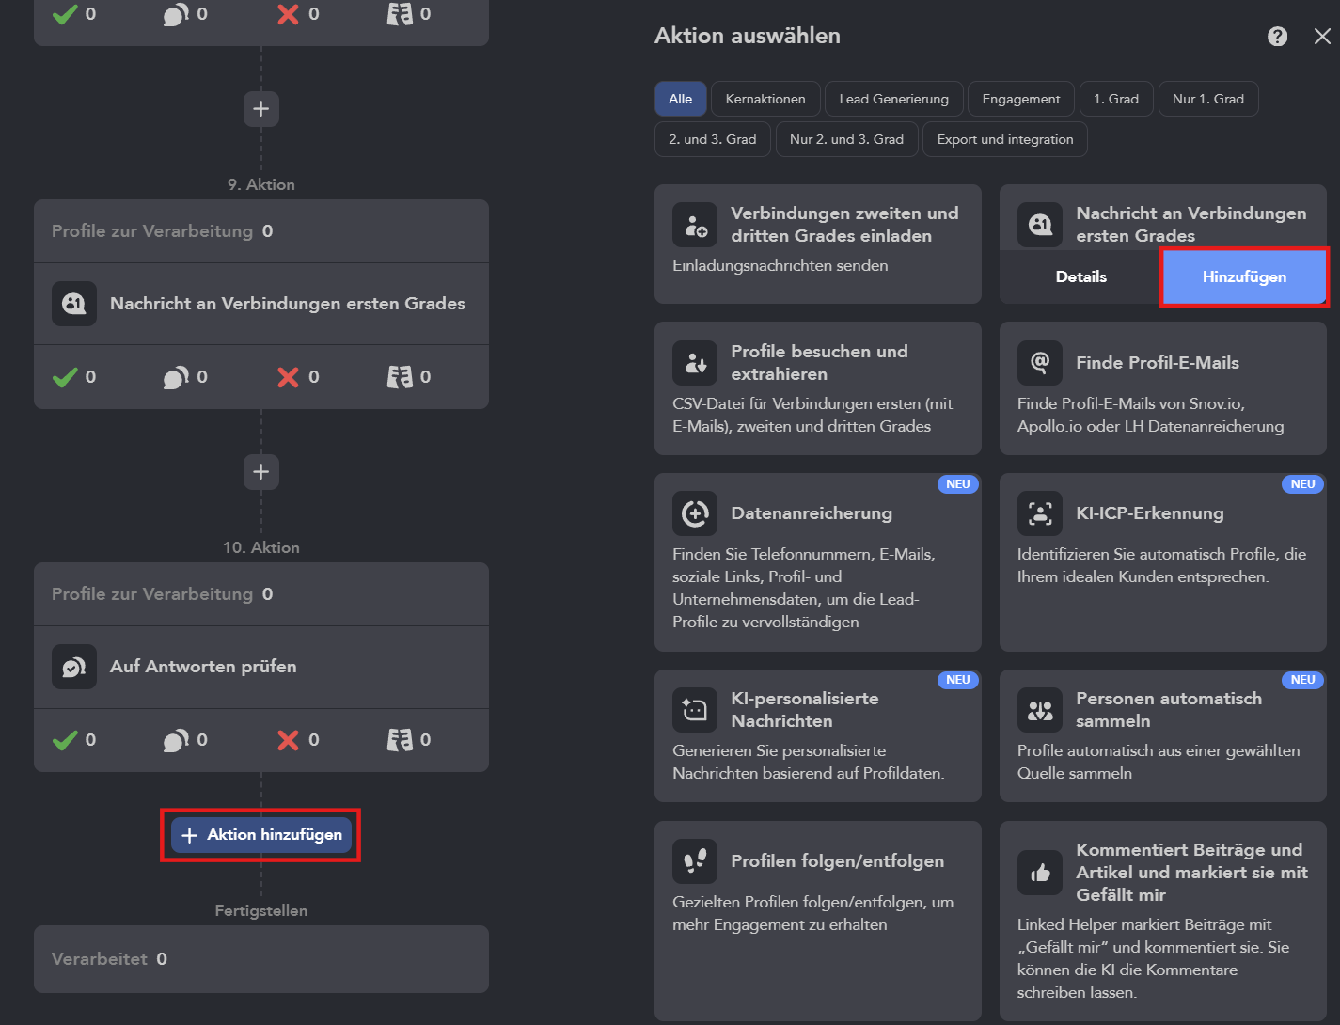Screen dimensions: 1340x1025
Task: Click message icon in 9. Aktion block
Action: click(74, 304)
